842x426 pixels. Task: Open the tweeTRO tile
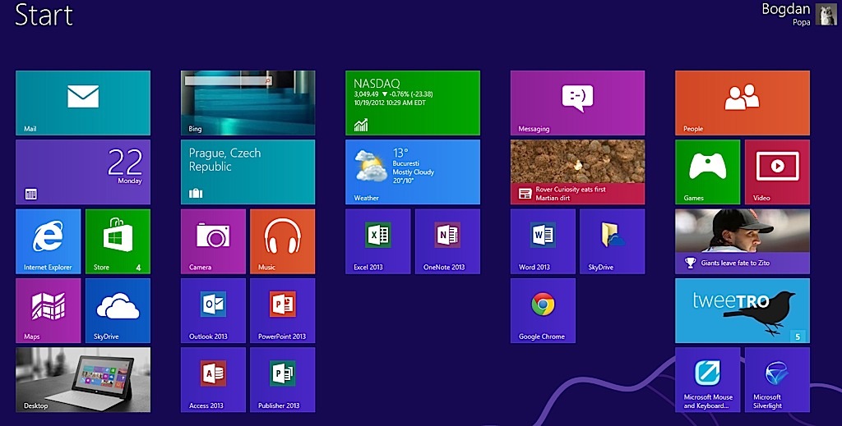743,310
